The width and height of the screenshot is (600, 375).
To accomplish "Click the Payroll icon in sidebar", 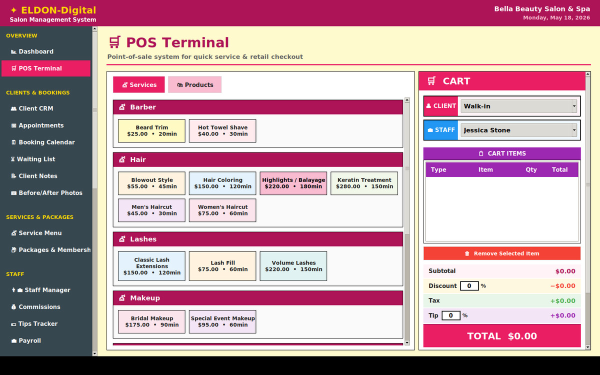I will tap(13, 341).
